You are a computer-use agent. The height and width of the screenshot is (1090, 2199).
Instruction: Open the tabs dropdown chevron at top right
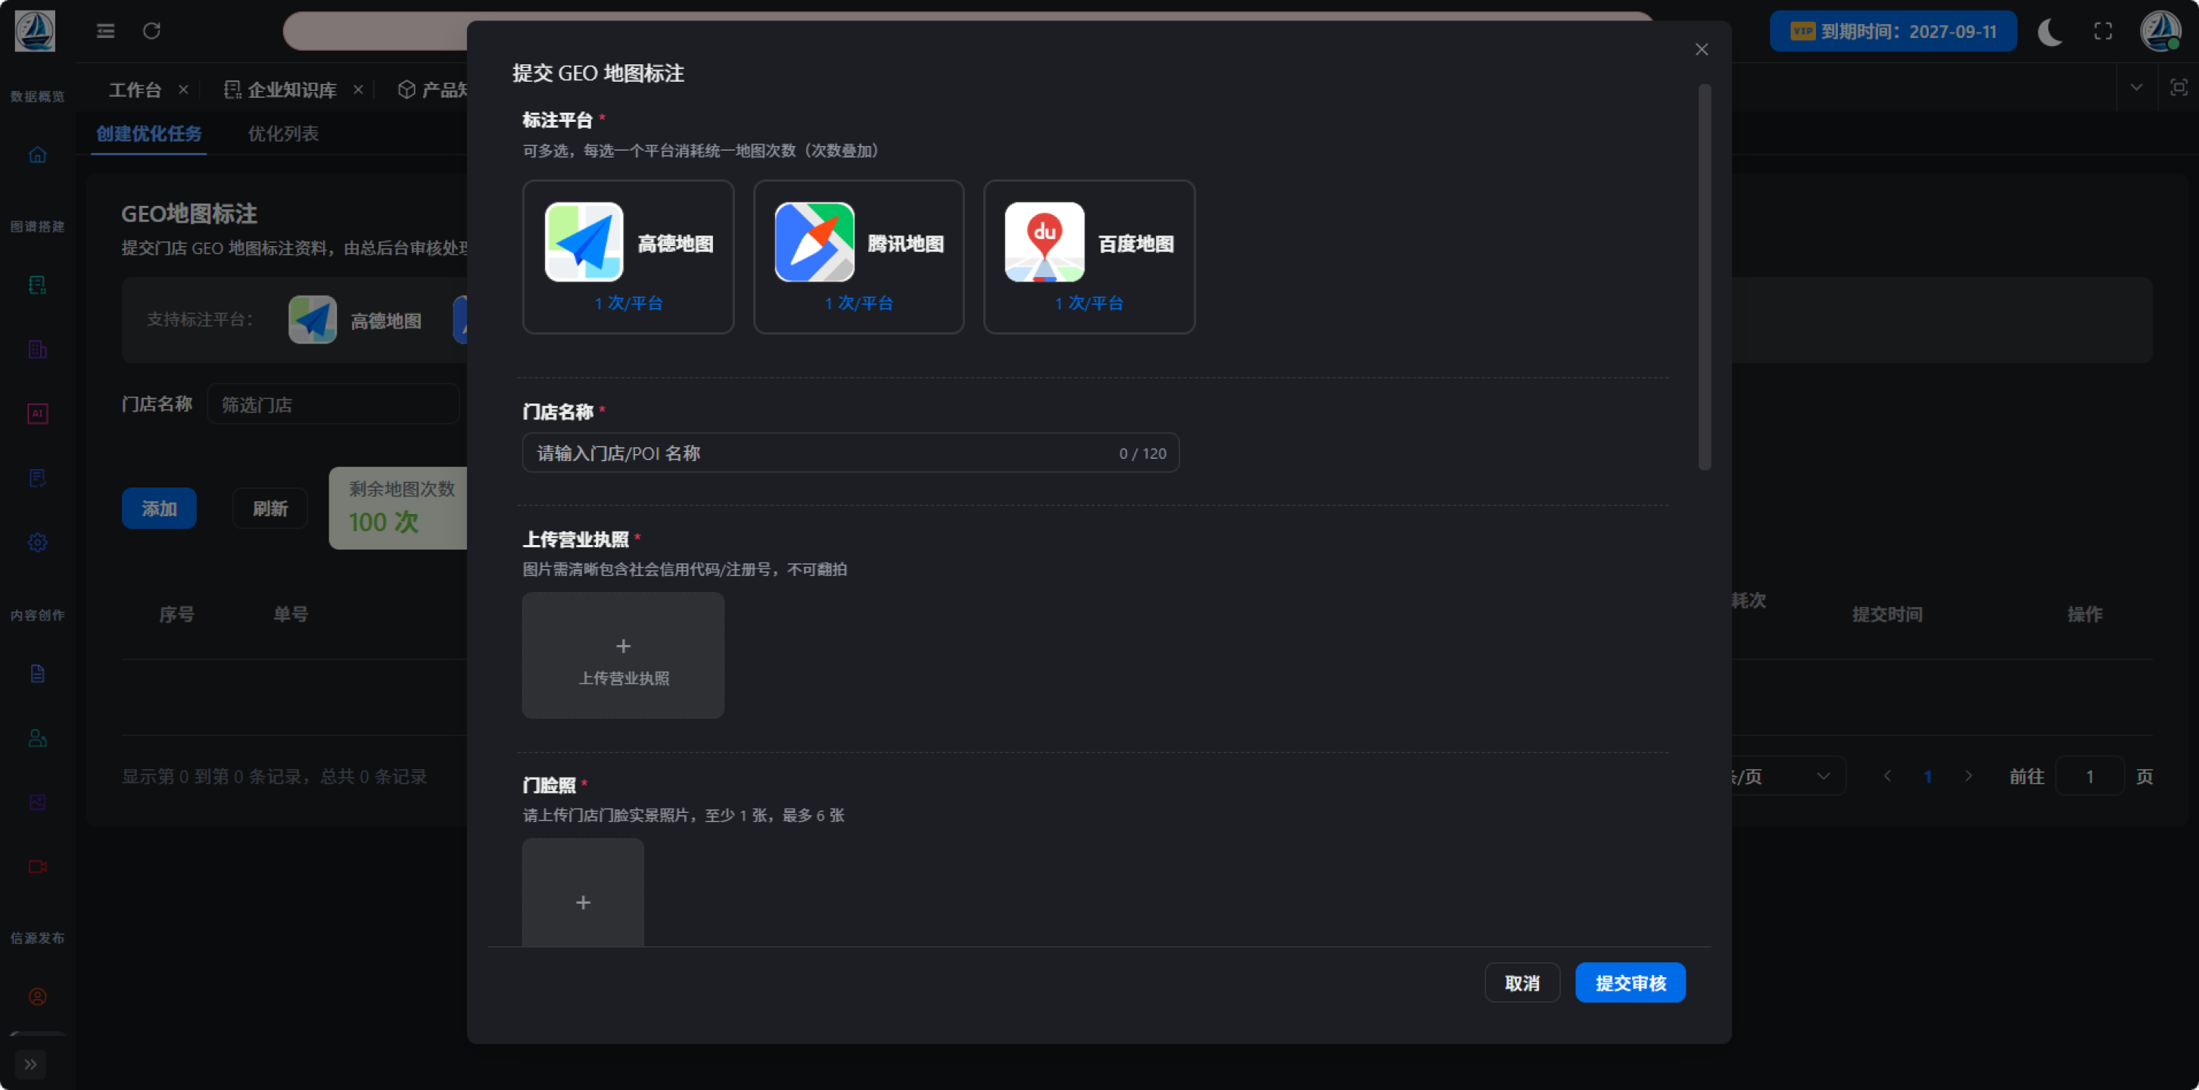click(x=2136, y=87)
